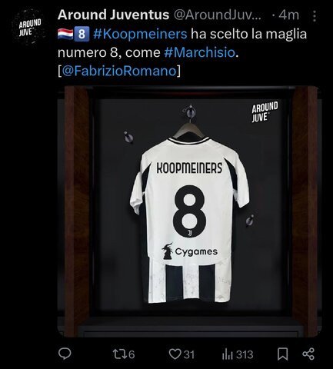Repost this tweet via the retweet arrows icon
The width and height of the screenshot is (333, 369).
pos(120,354)
